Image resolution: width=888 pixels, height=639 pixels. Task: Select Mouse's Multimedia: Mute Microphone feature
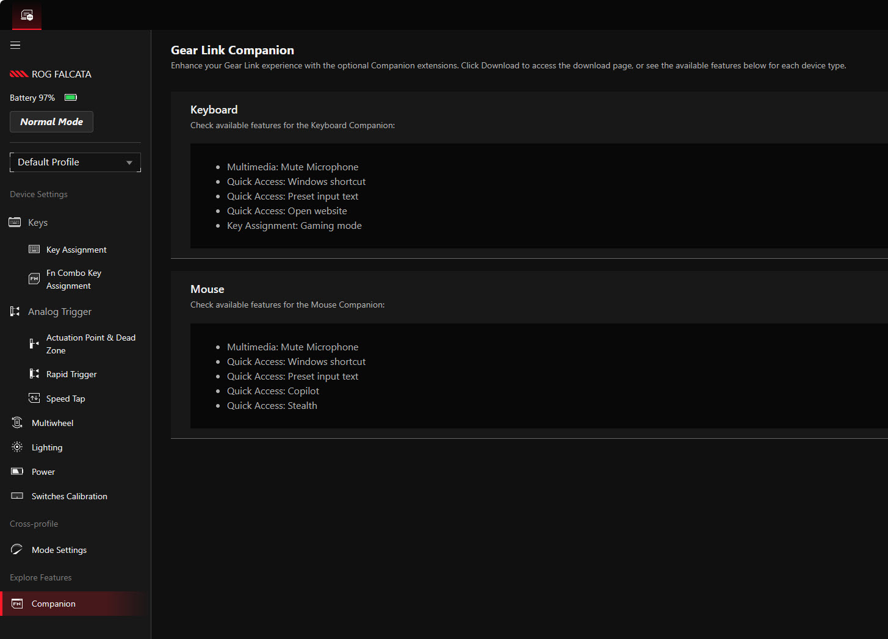[293, 347]
